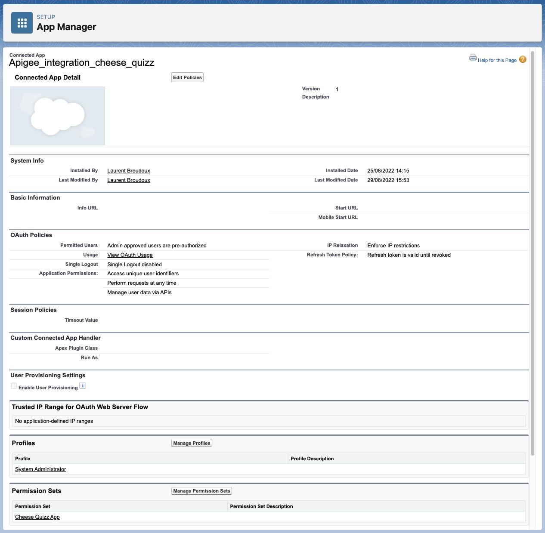Click Last Modified Date value 29/08/2022 15:53
This screenshot has height=533, width=545.
(x=388, y=180)
